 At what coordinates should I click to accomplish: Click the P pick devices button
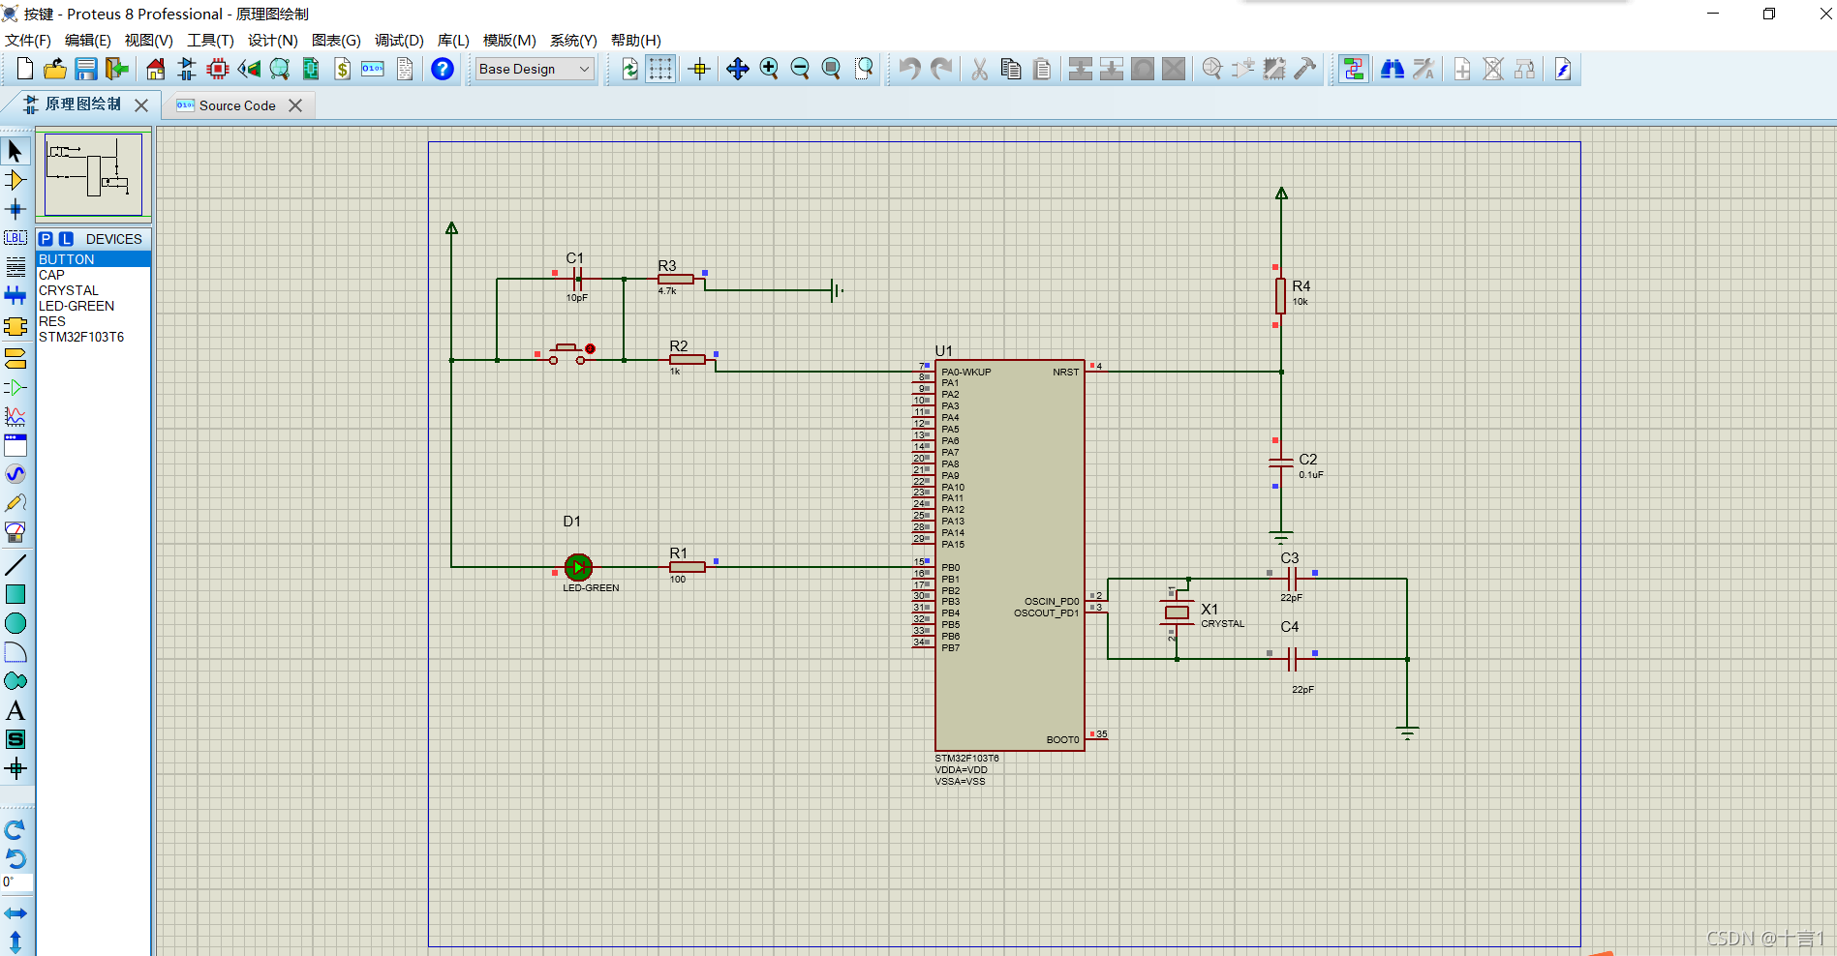click(x=46, y=239)
